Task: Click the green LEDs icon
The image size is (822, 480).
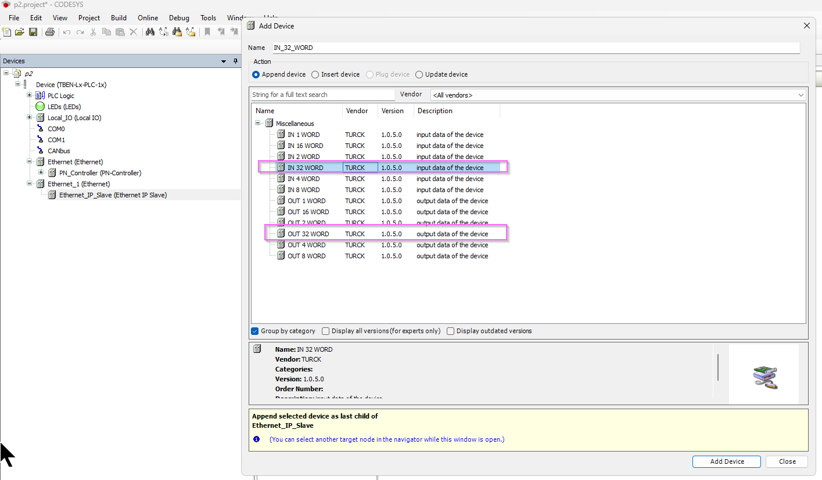Action: 40,107
